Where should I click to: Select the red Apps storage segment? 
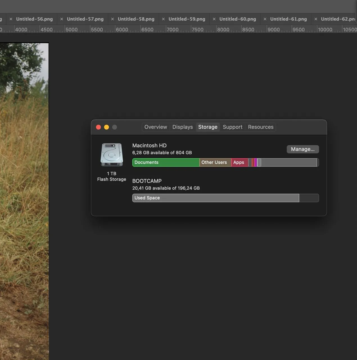point(239,163)
